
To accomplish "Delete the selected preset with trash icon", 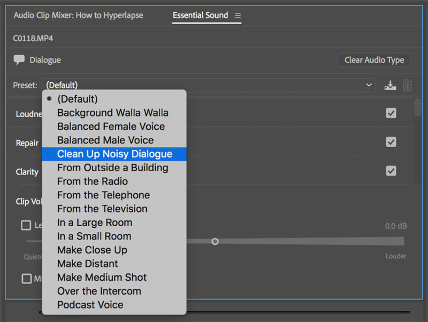I will (x=407, y=85).
